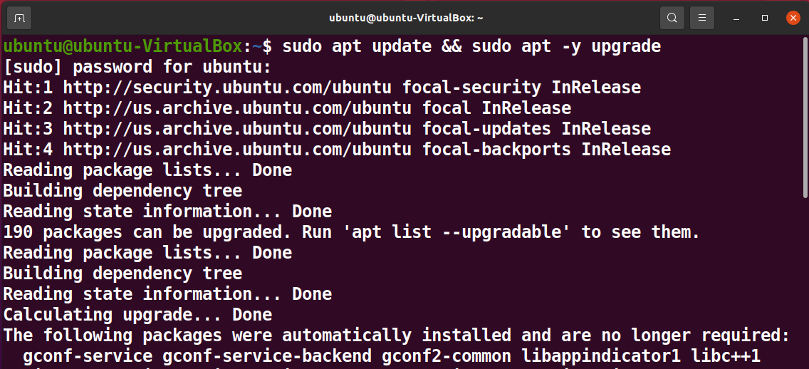Open a new terminal tab
Viewport: 809px width, 369px height.
pos(19,18)
